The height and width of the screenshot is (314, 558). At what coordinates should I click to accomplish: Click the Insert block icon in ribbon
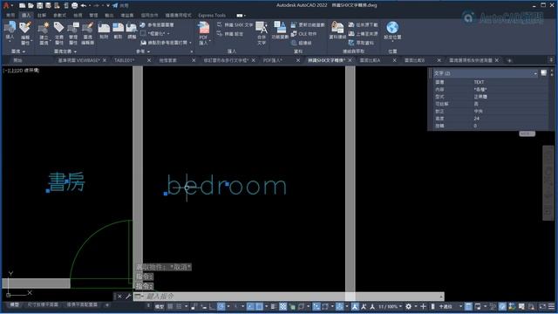pos(10,28)
